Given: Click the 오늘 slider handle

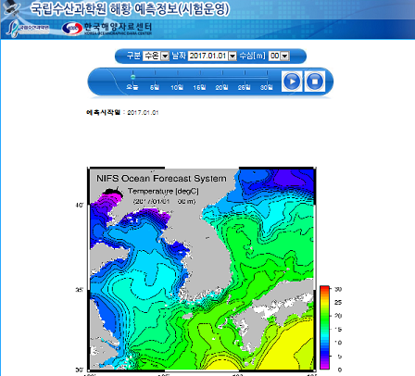Looking at the screenshot, I should point(132,77).
